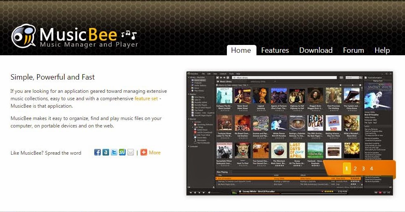Open the Download page
The image size is (405, 212).
tap(316, 50)
